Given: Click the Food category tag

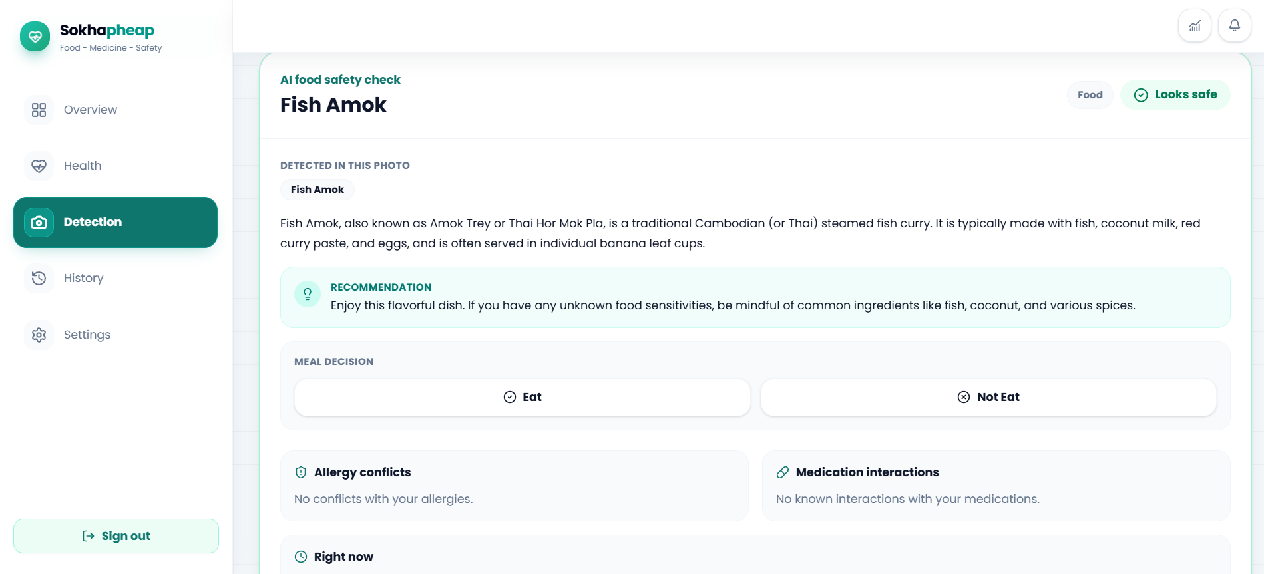Looking at the screenshot, I should (x=1090, y=95).
